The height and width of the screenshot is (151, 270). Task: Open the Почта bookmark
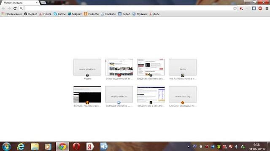45,14
